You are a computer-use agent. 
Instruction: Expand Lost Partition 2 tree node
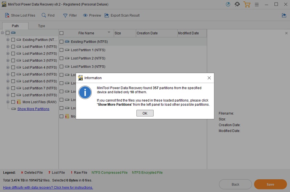click(8, 53)
